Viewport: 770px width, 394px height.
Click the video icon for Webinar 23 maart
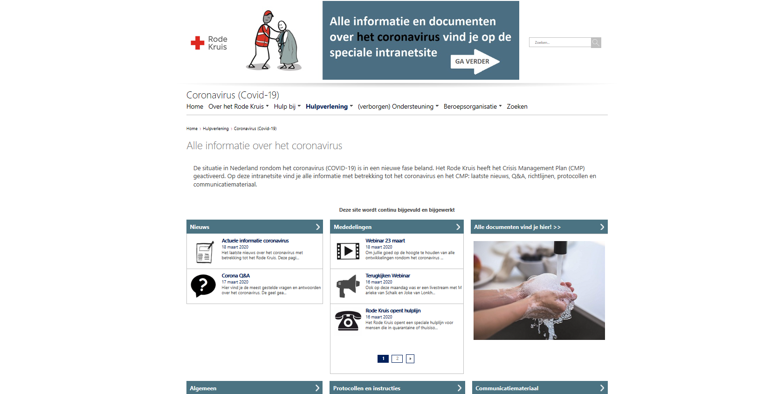348,251
